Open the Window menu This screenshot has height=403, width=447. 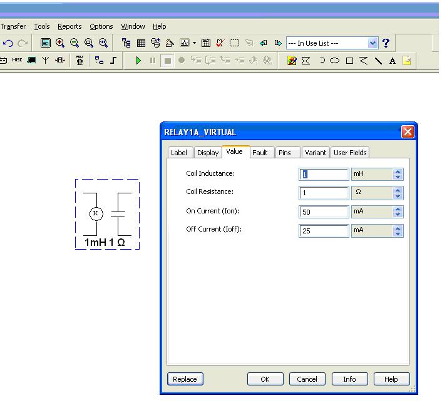coord(133,26)
